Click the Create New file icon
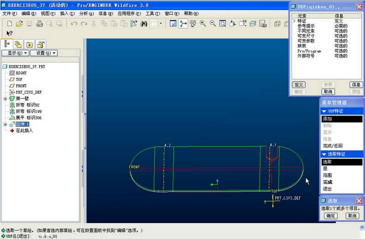The image size is (365, 239). click(9, 23)
